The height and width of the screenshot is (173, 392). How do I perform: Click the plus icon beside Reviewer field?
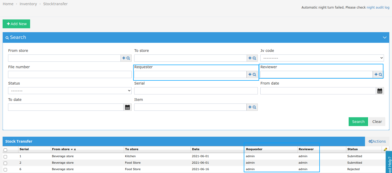376,74
